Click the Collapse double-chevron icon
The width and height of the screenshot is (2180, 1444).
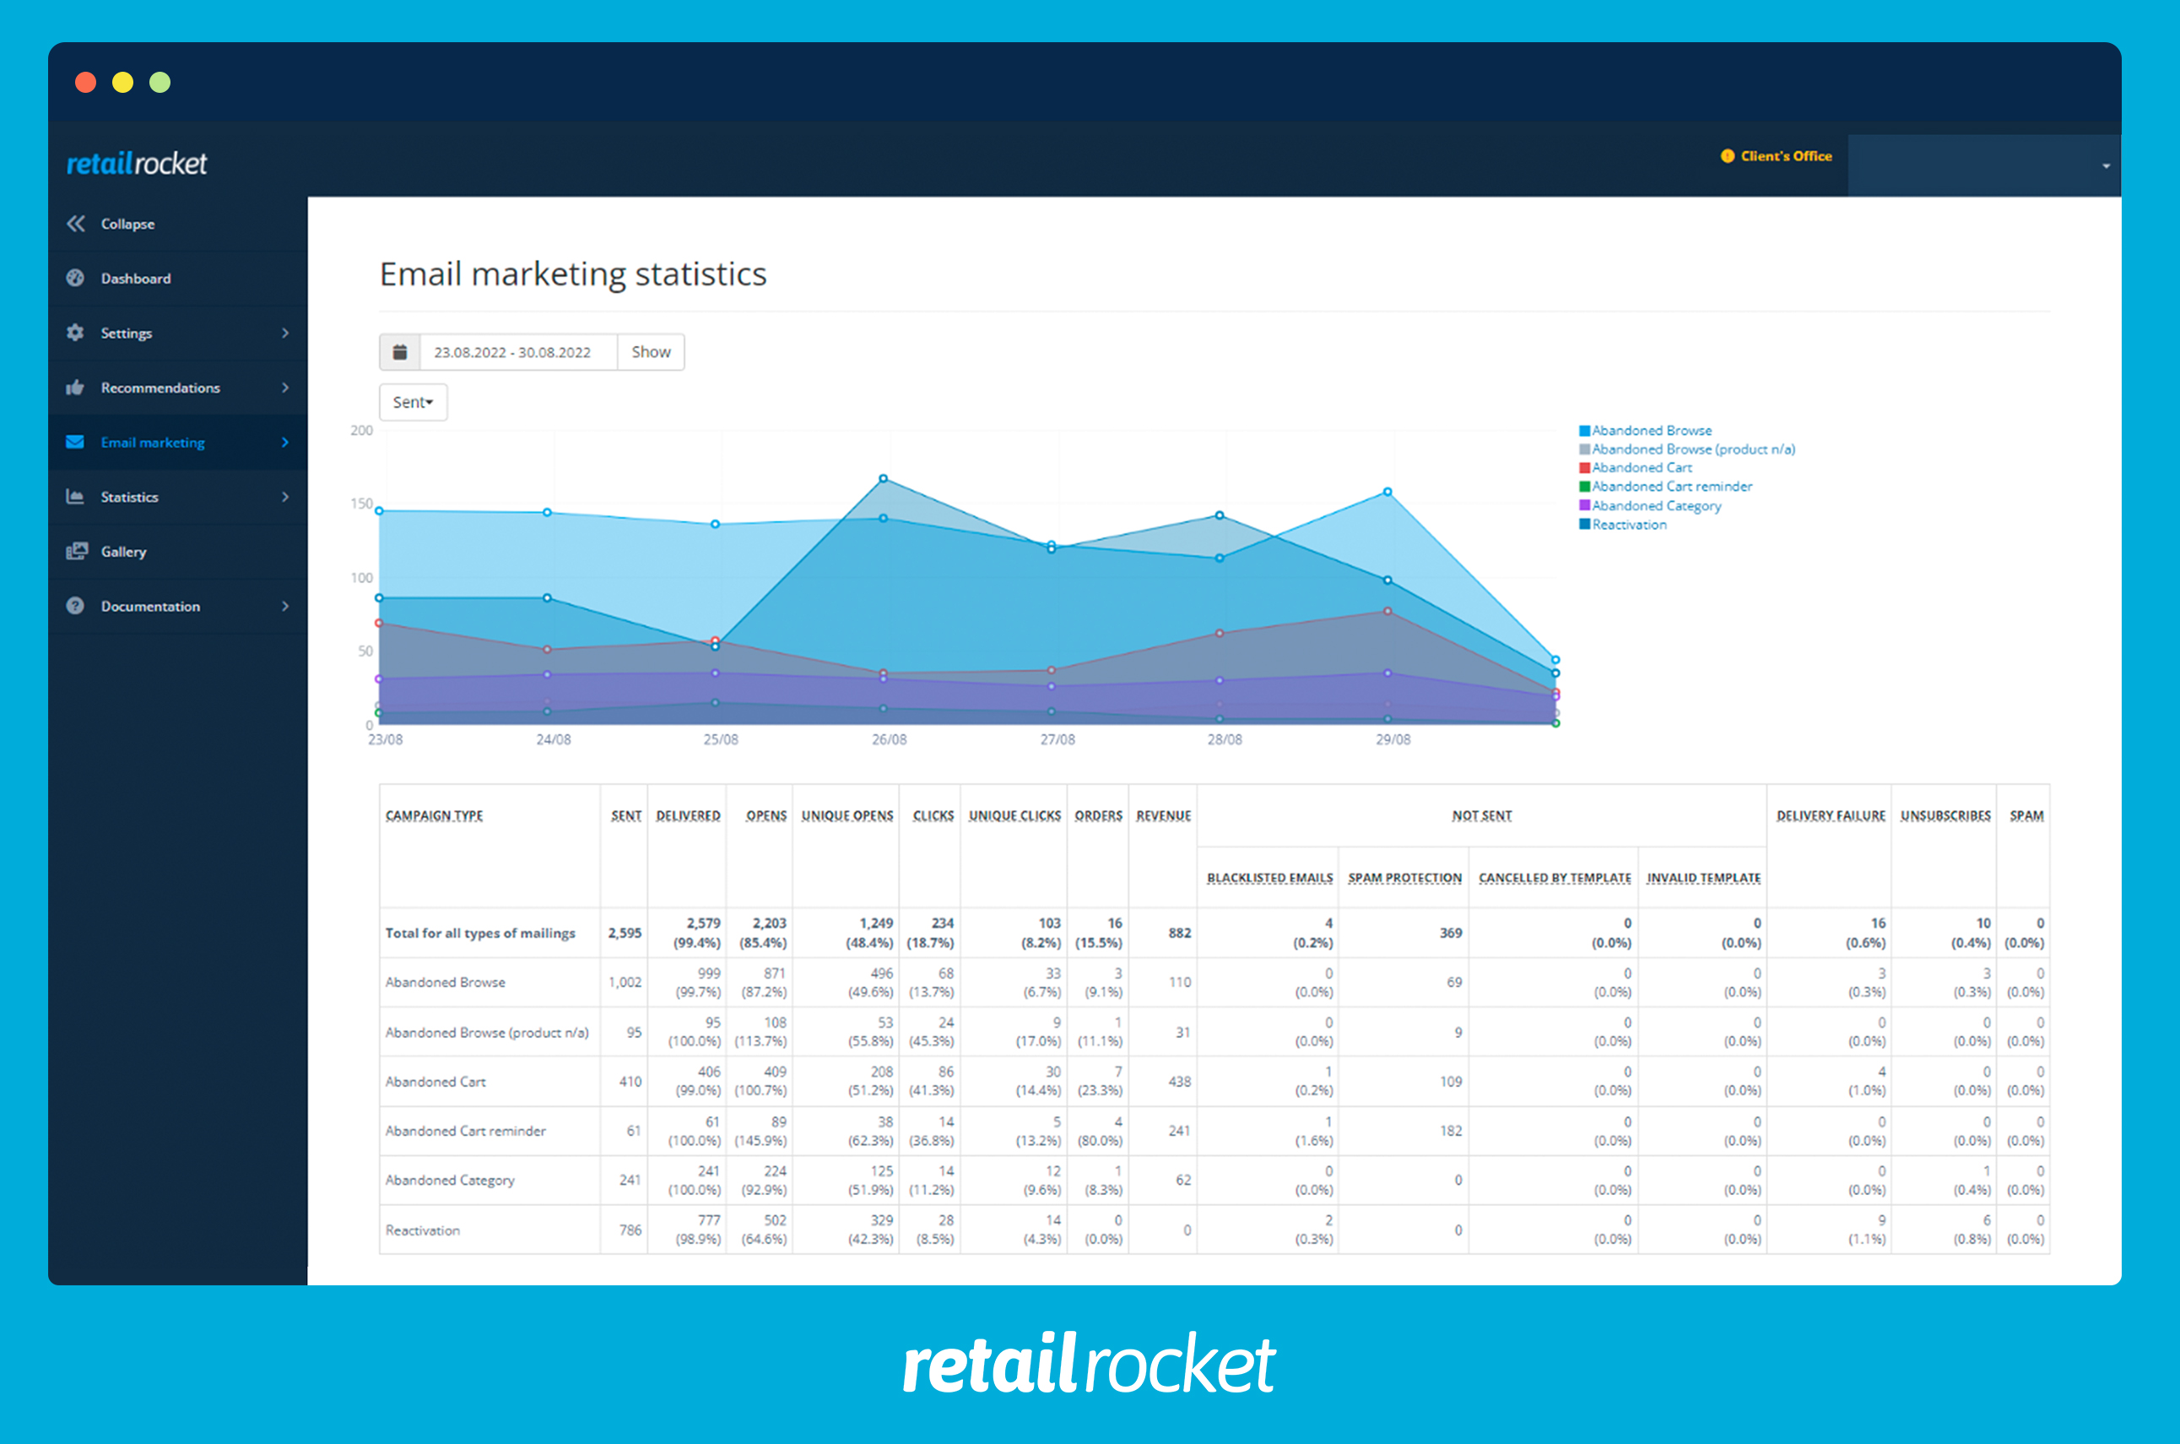75,224
